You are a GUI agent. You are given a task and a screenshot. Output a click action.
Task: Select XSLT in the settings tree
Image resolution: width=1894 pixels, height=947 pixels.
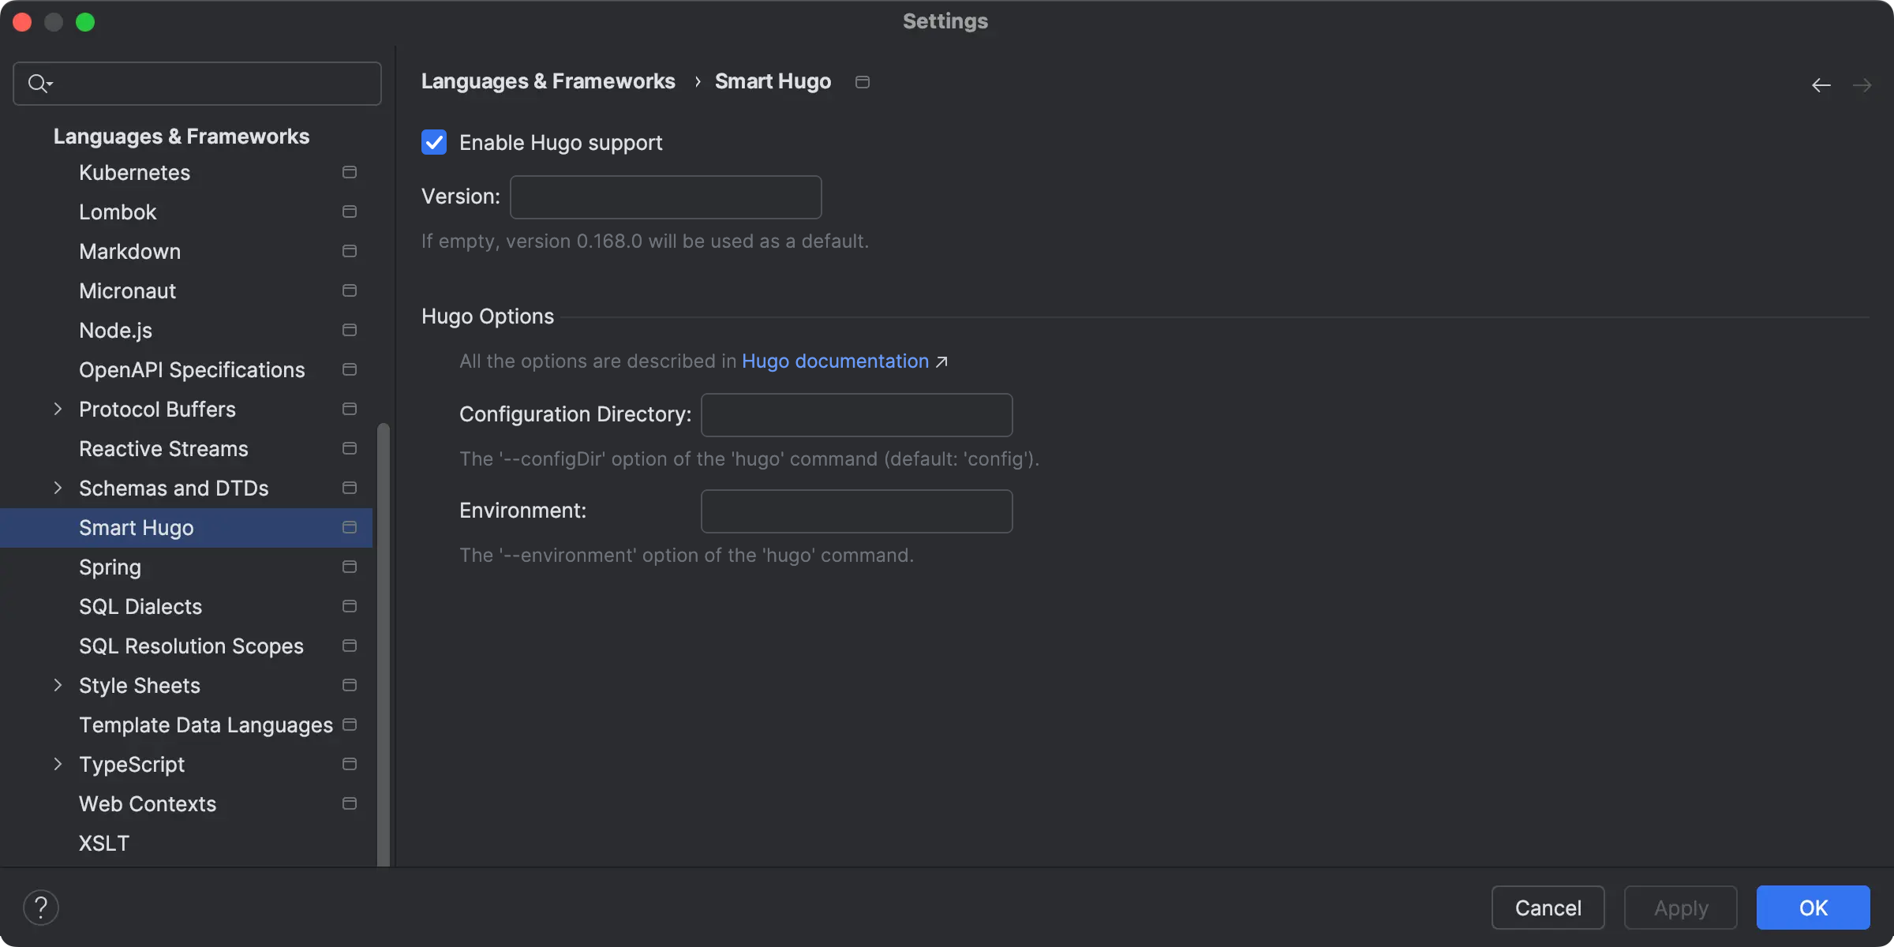[x=186, y=843]
